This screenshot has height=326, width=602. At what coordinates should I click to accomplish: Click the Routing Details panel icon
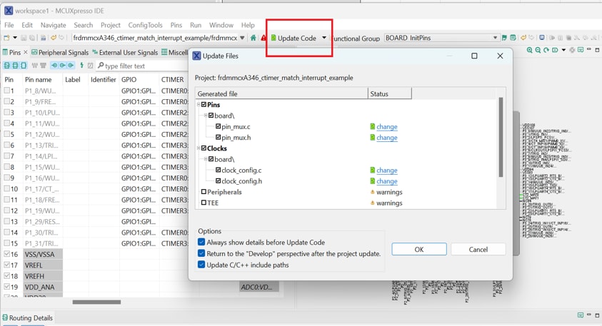(x=6, y=318)
